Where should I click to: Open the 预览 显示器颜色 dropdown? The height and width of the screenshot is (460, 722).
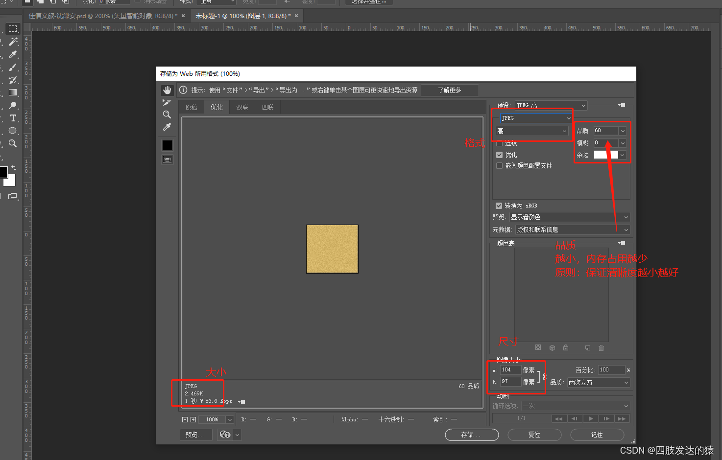(570, 217)
